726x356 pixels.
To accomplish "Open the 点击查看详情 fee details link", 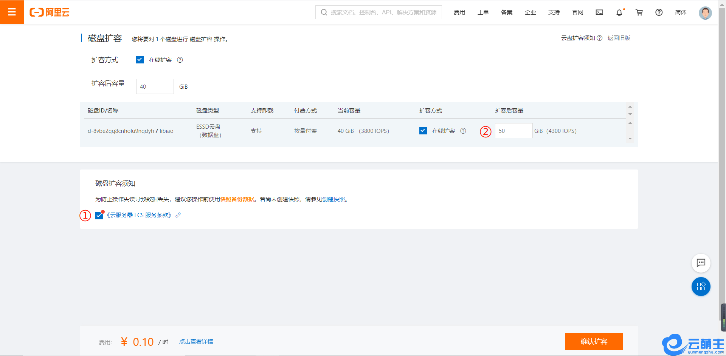I will pos(196,342).
